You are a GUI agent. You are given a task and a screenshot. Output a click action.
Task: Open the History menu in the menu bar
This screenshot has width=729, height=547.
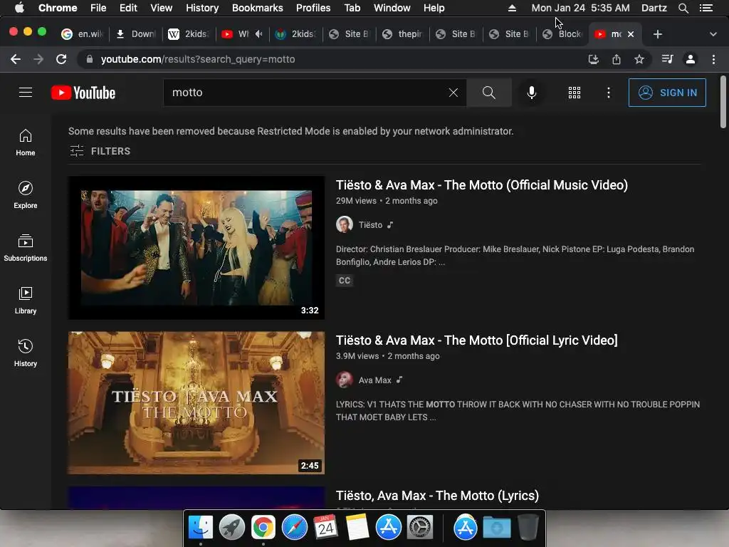[x=201, y=8]
